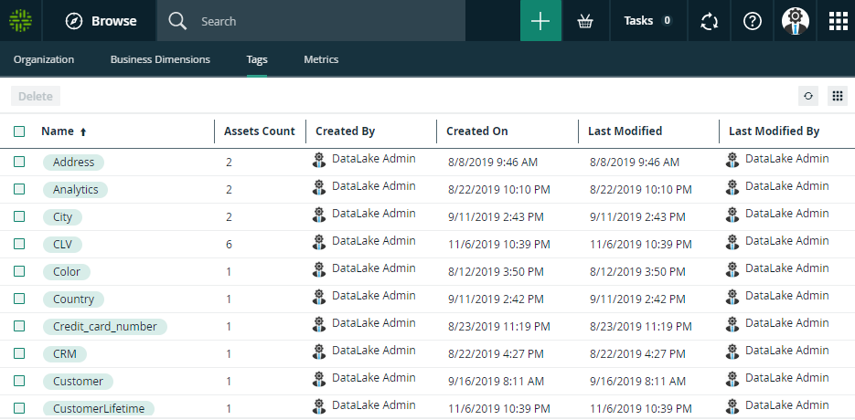Screen dimensions: 855x420
Task: Click the green plus add button
Action: 540,21
